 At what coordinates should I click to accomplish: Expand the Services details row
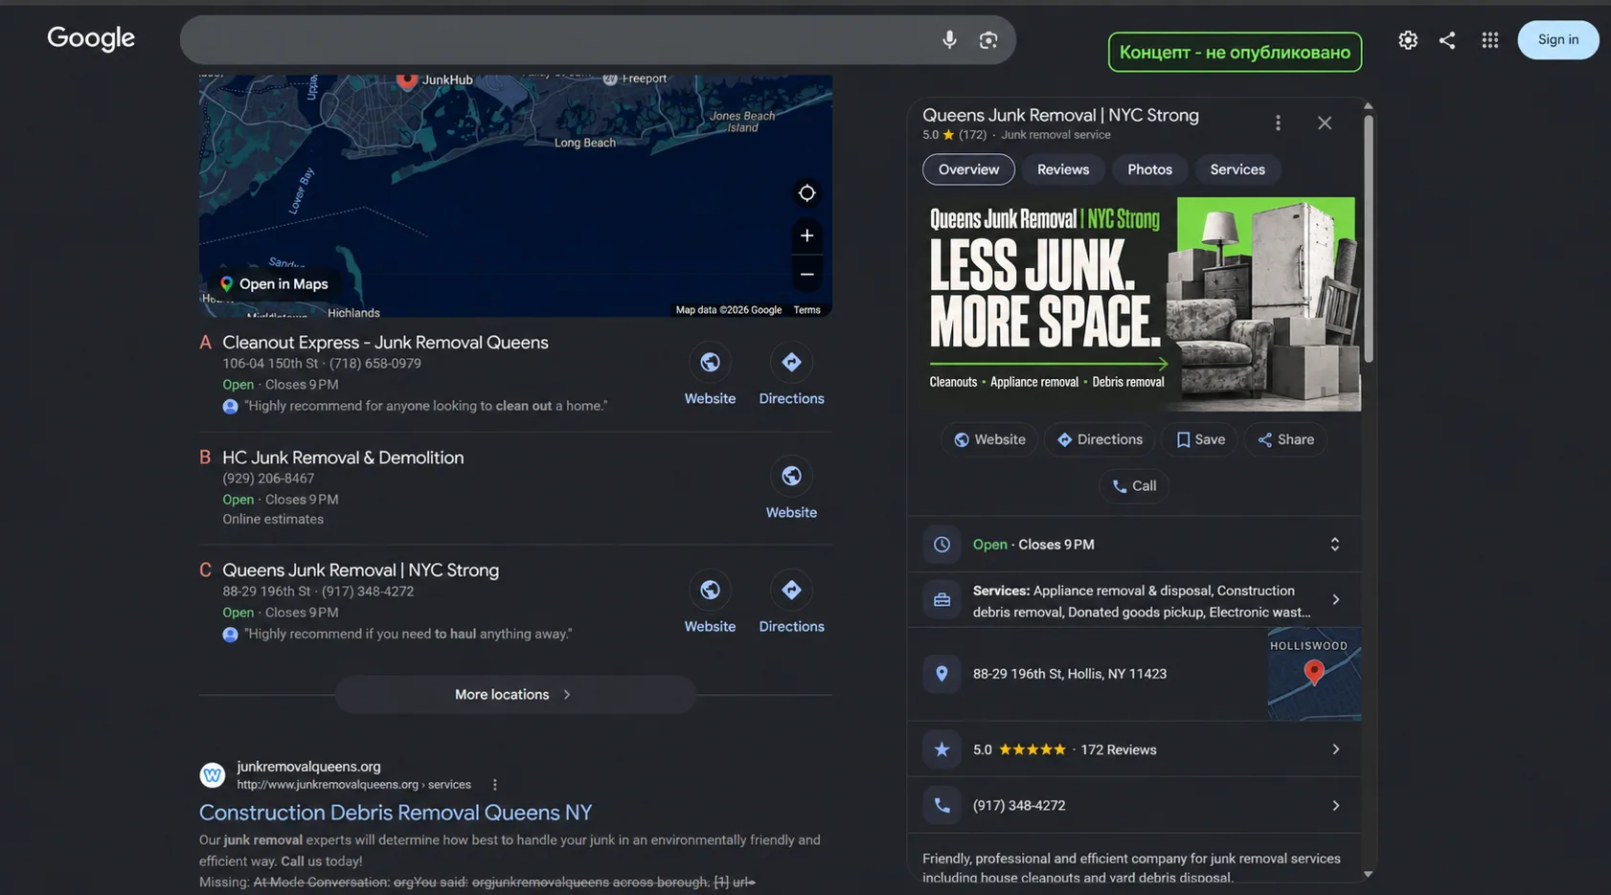click(x=1336, y=600)
